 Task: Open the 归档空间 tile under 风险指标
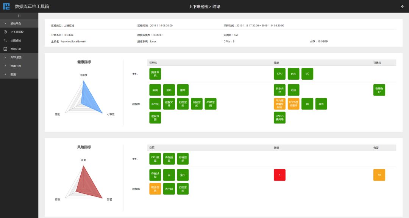point(183,189)
